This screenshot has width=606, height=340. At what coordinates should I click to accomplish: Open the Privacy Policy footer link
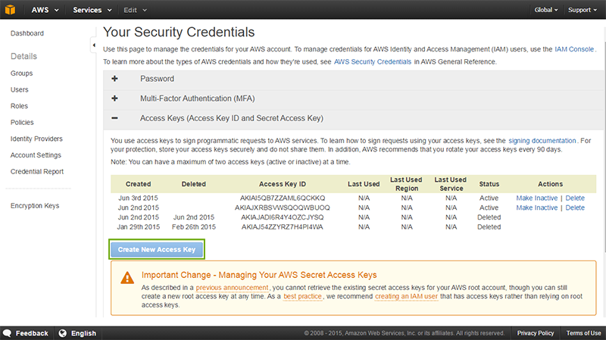(535, 333)
